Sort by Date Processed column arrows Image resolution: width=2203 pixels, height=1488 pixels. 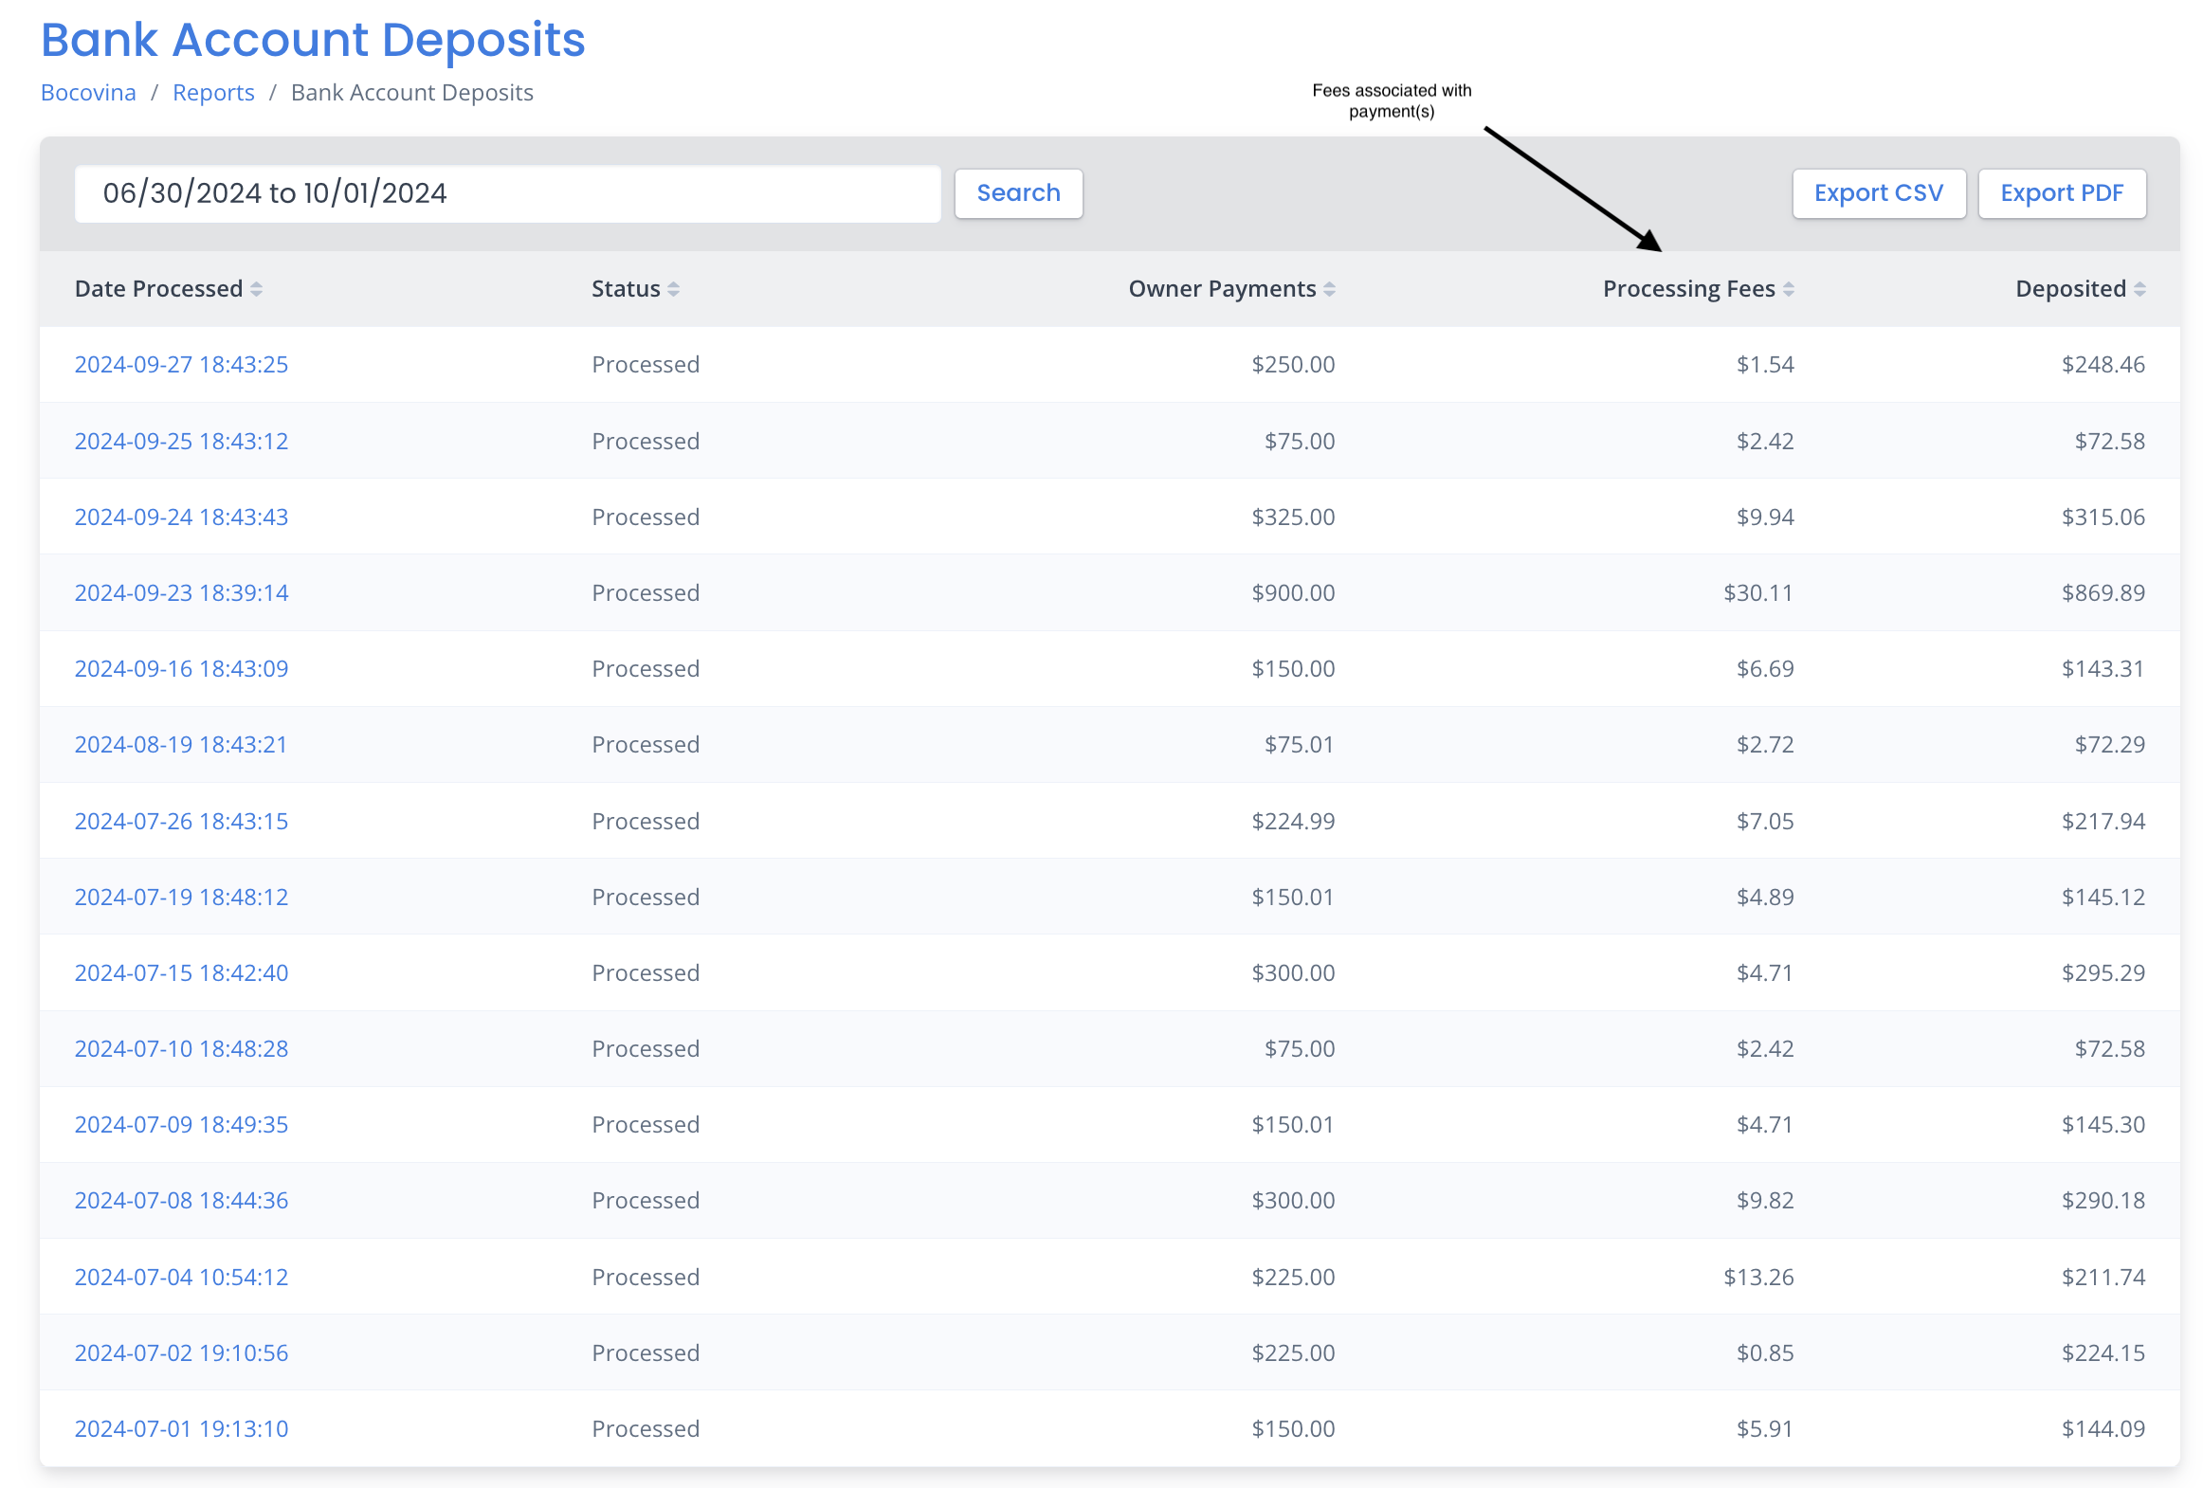256,289
